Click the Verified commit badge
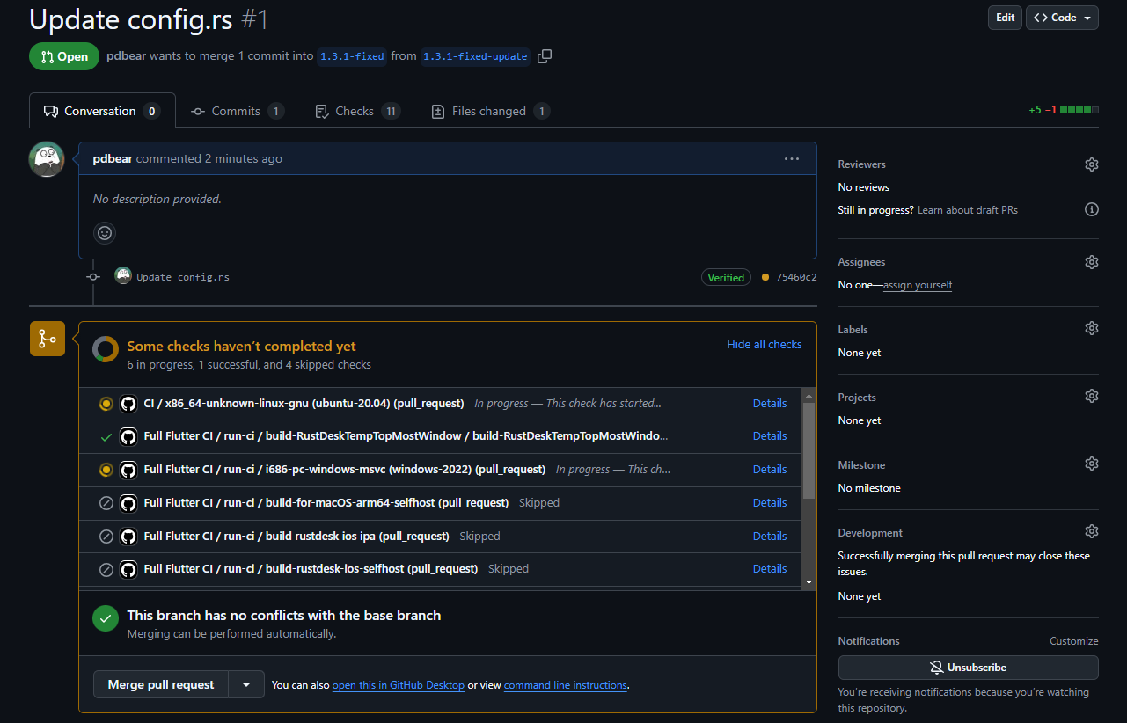The height and width of the screenshot is (723, 1127). point(726,277)
